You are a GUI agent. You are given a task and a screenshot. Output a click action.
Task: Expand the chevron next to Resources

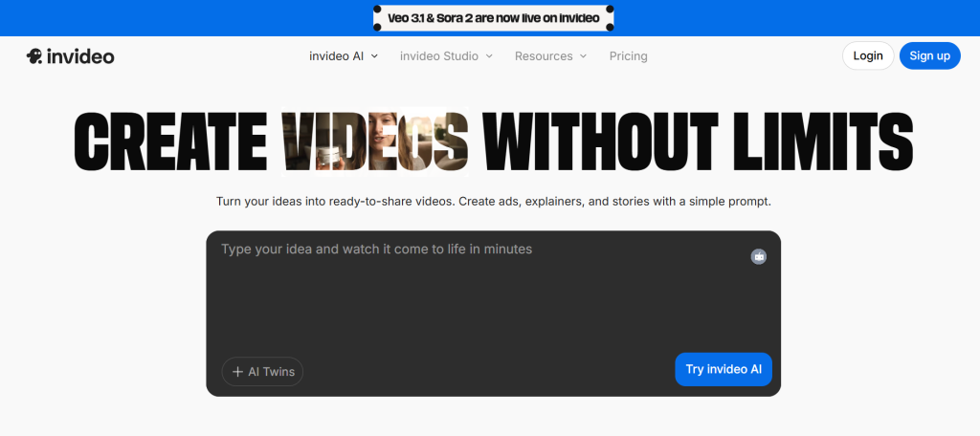(583, 56)
